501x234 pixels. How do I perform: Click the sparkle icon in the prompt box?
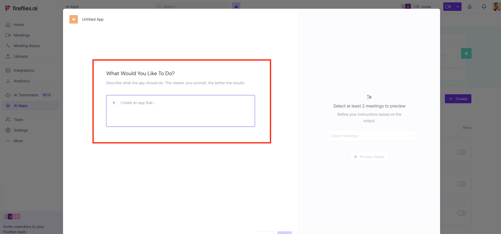pyautogui.click(x=114, y=103)
